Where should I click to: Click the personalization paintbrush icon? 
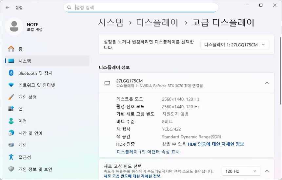[x=11, y=97]
